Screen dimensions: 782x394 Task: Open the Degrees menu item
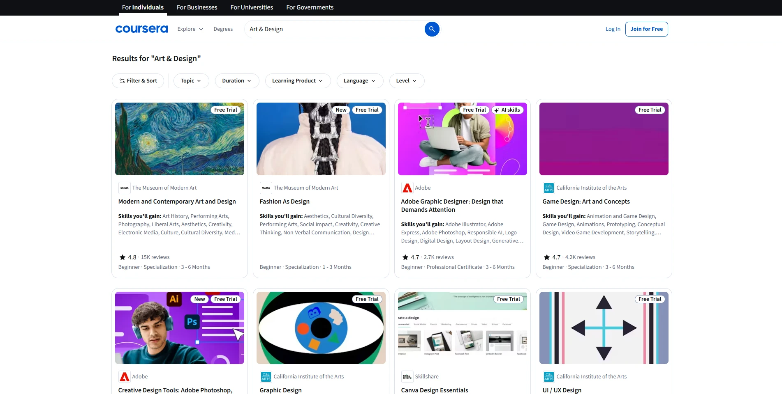coord(223,29)
